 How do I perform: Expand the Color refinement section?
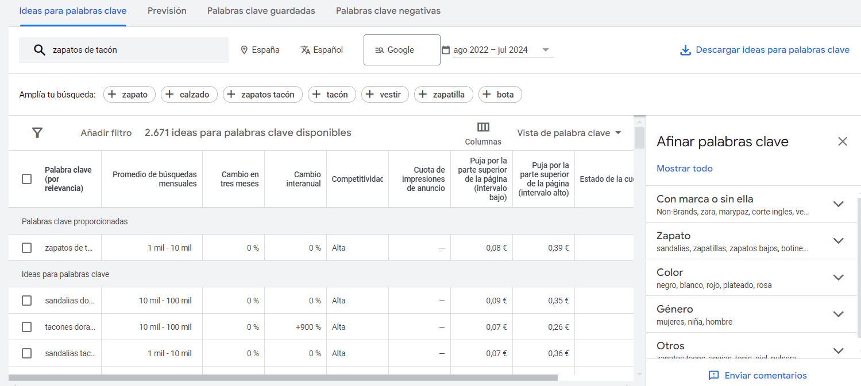click(838, 278)
